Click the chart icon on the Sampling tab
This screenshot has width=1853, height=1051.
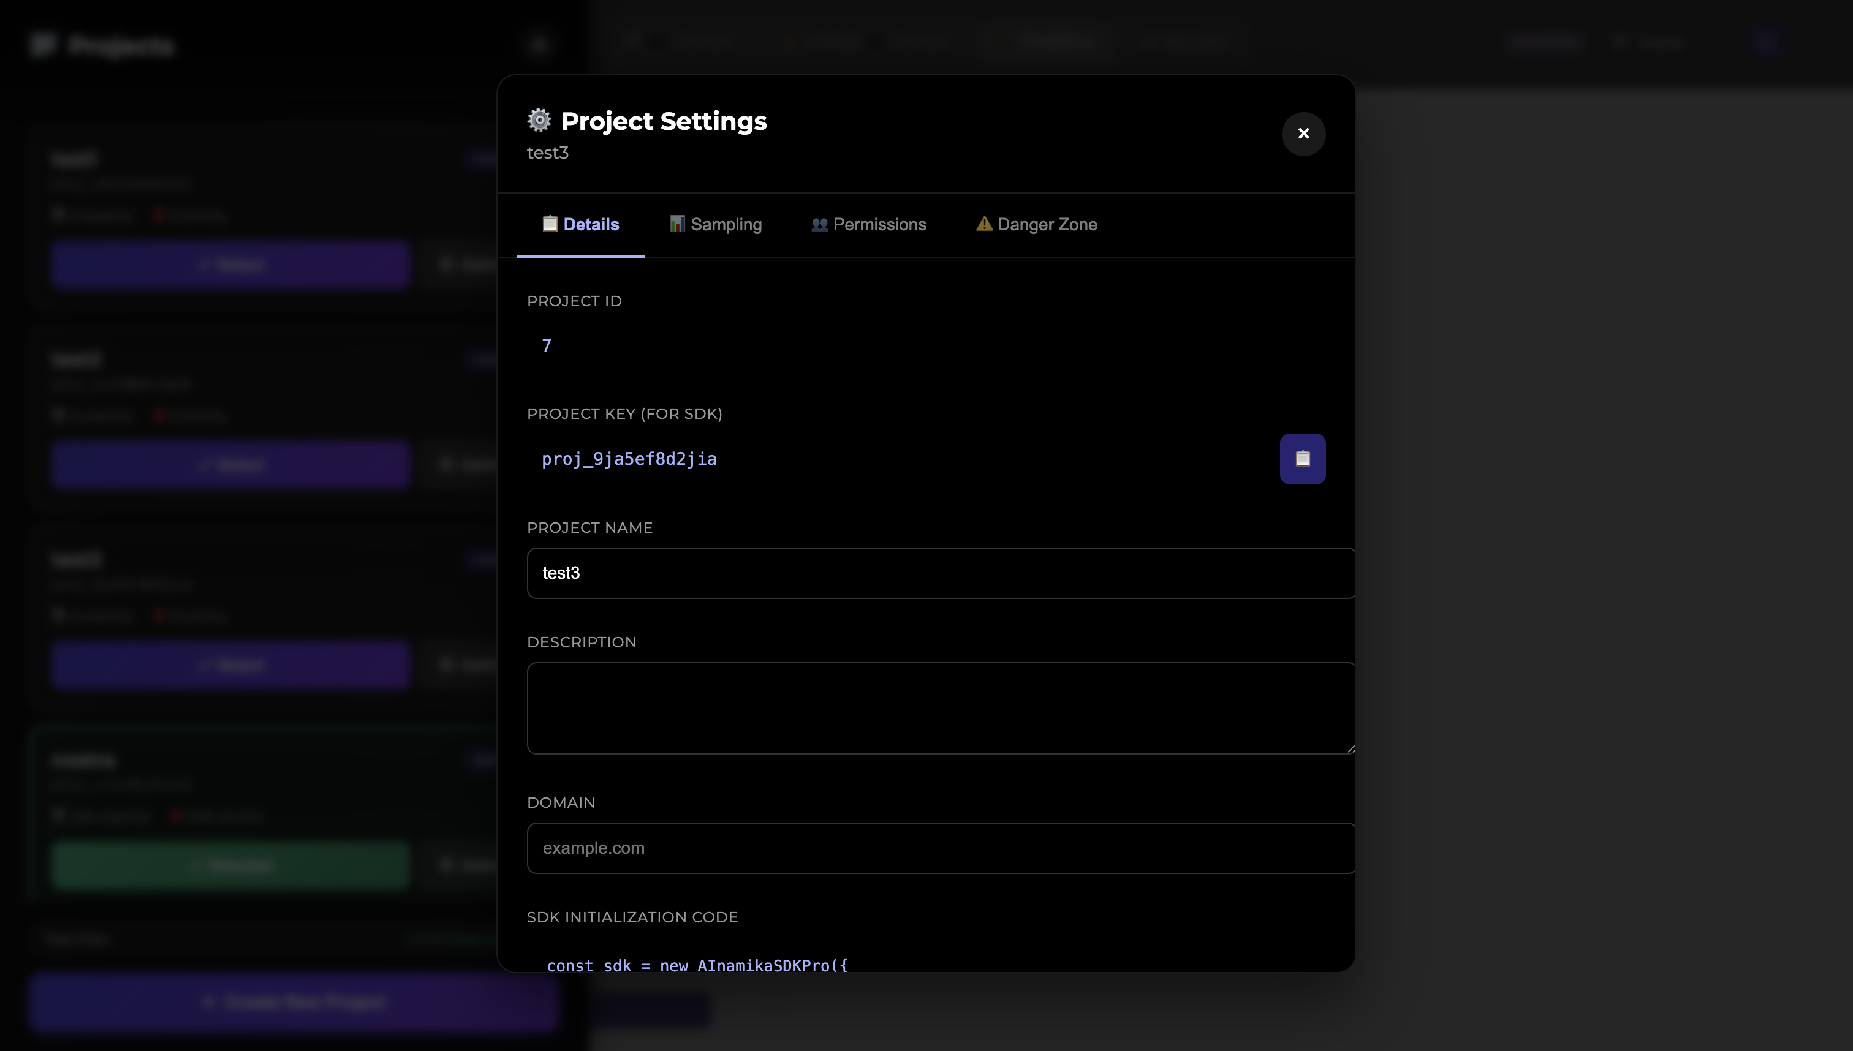click(676, 224)
